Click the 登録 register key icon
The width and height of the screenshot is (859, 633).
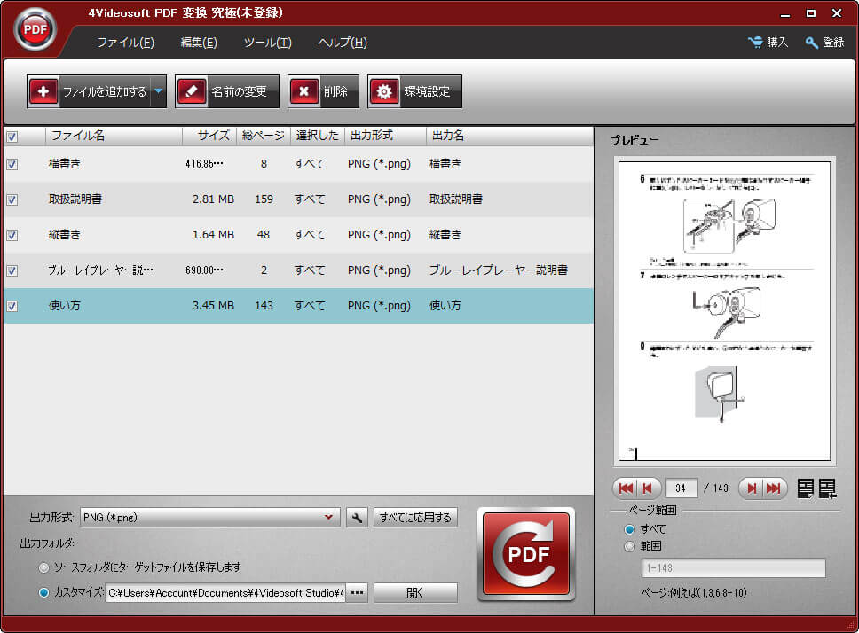[x=811, y=43]
